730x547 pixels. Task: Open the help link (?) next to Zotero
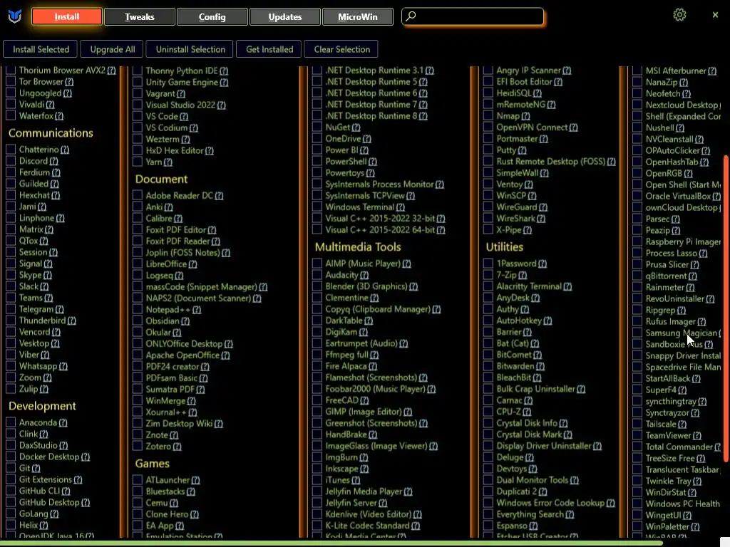point(177,447)
